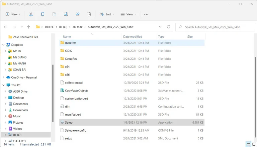257x147 pixels.
Task: Click the Music icon in sidebar
Action: coord(10,116)
